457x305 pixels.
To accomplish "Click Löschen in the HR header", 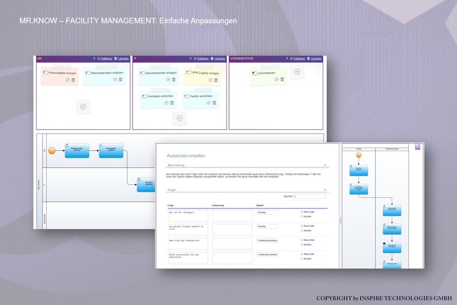I will pos(123,59).
